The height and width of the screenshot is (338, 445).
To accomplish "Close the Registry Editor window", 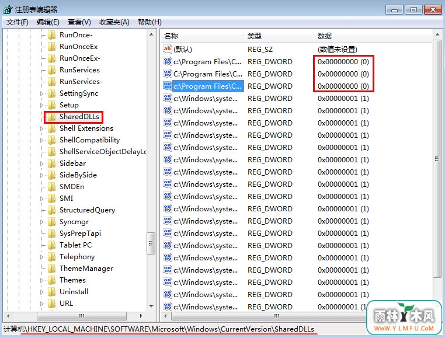I will coord(433,10).
